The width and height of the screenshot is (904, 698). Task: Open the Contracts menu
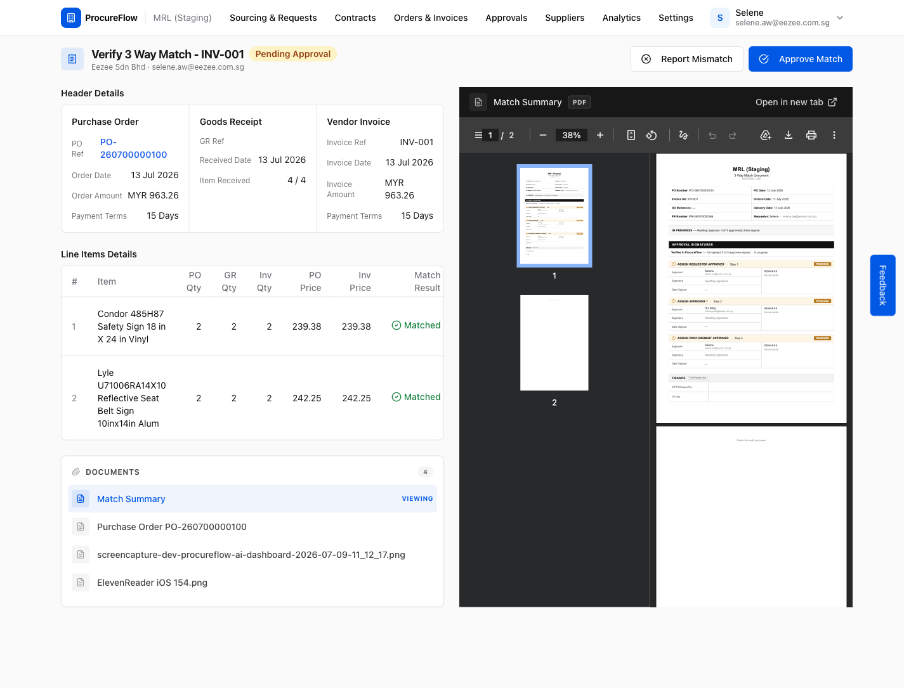(x=355, y=18)
